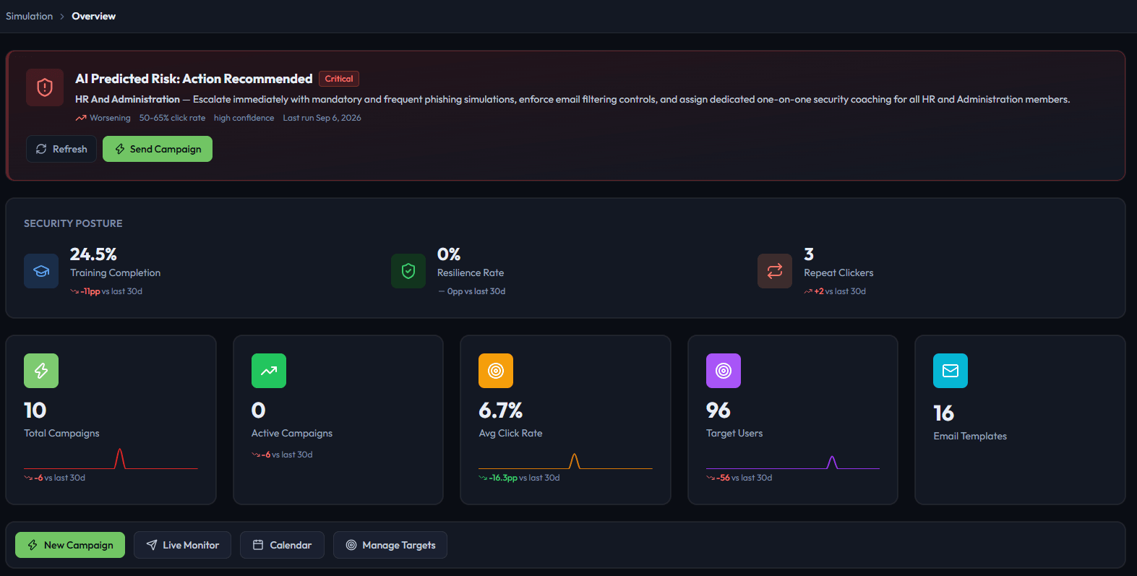
Task: Refresh the AI predicted risk panel
Action: [61, 149]
